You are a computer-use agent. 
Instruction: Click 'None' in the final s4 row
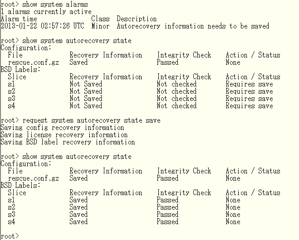233,221
